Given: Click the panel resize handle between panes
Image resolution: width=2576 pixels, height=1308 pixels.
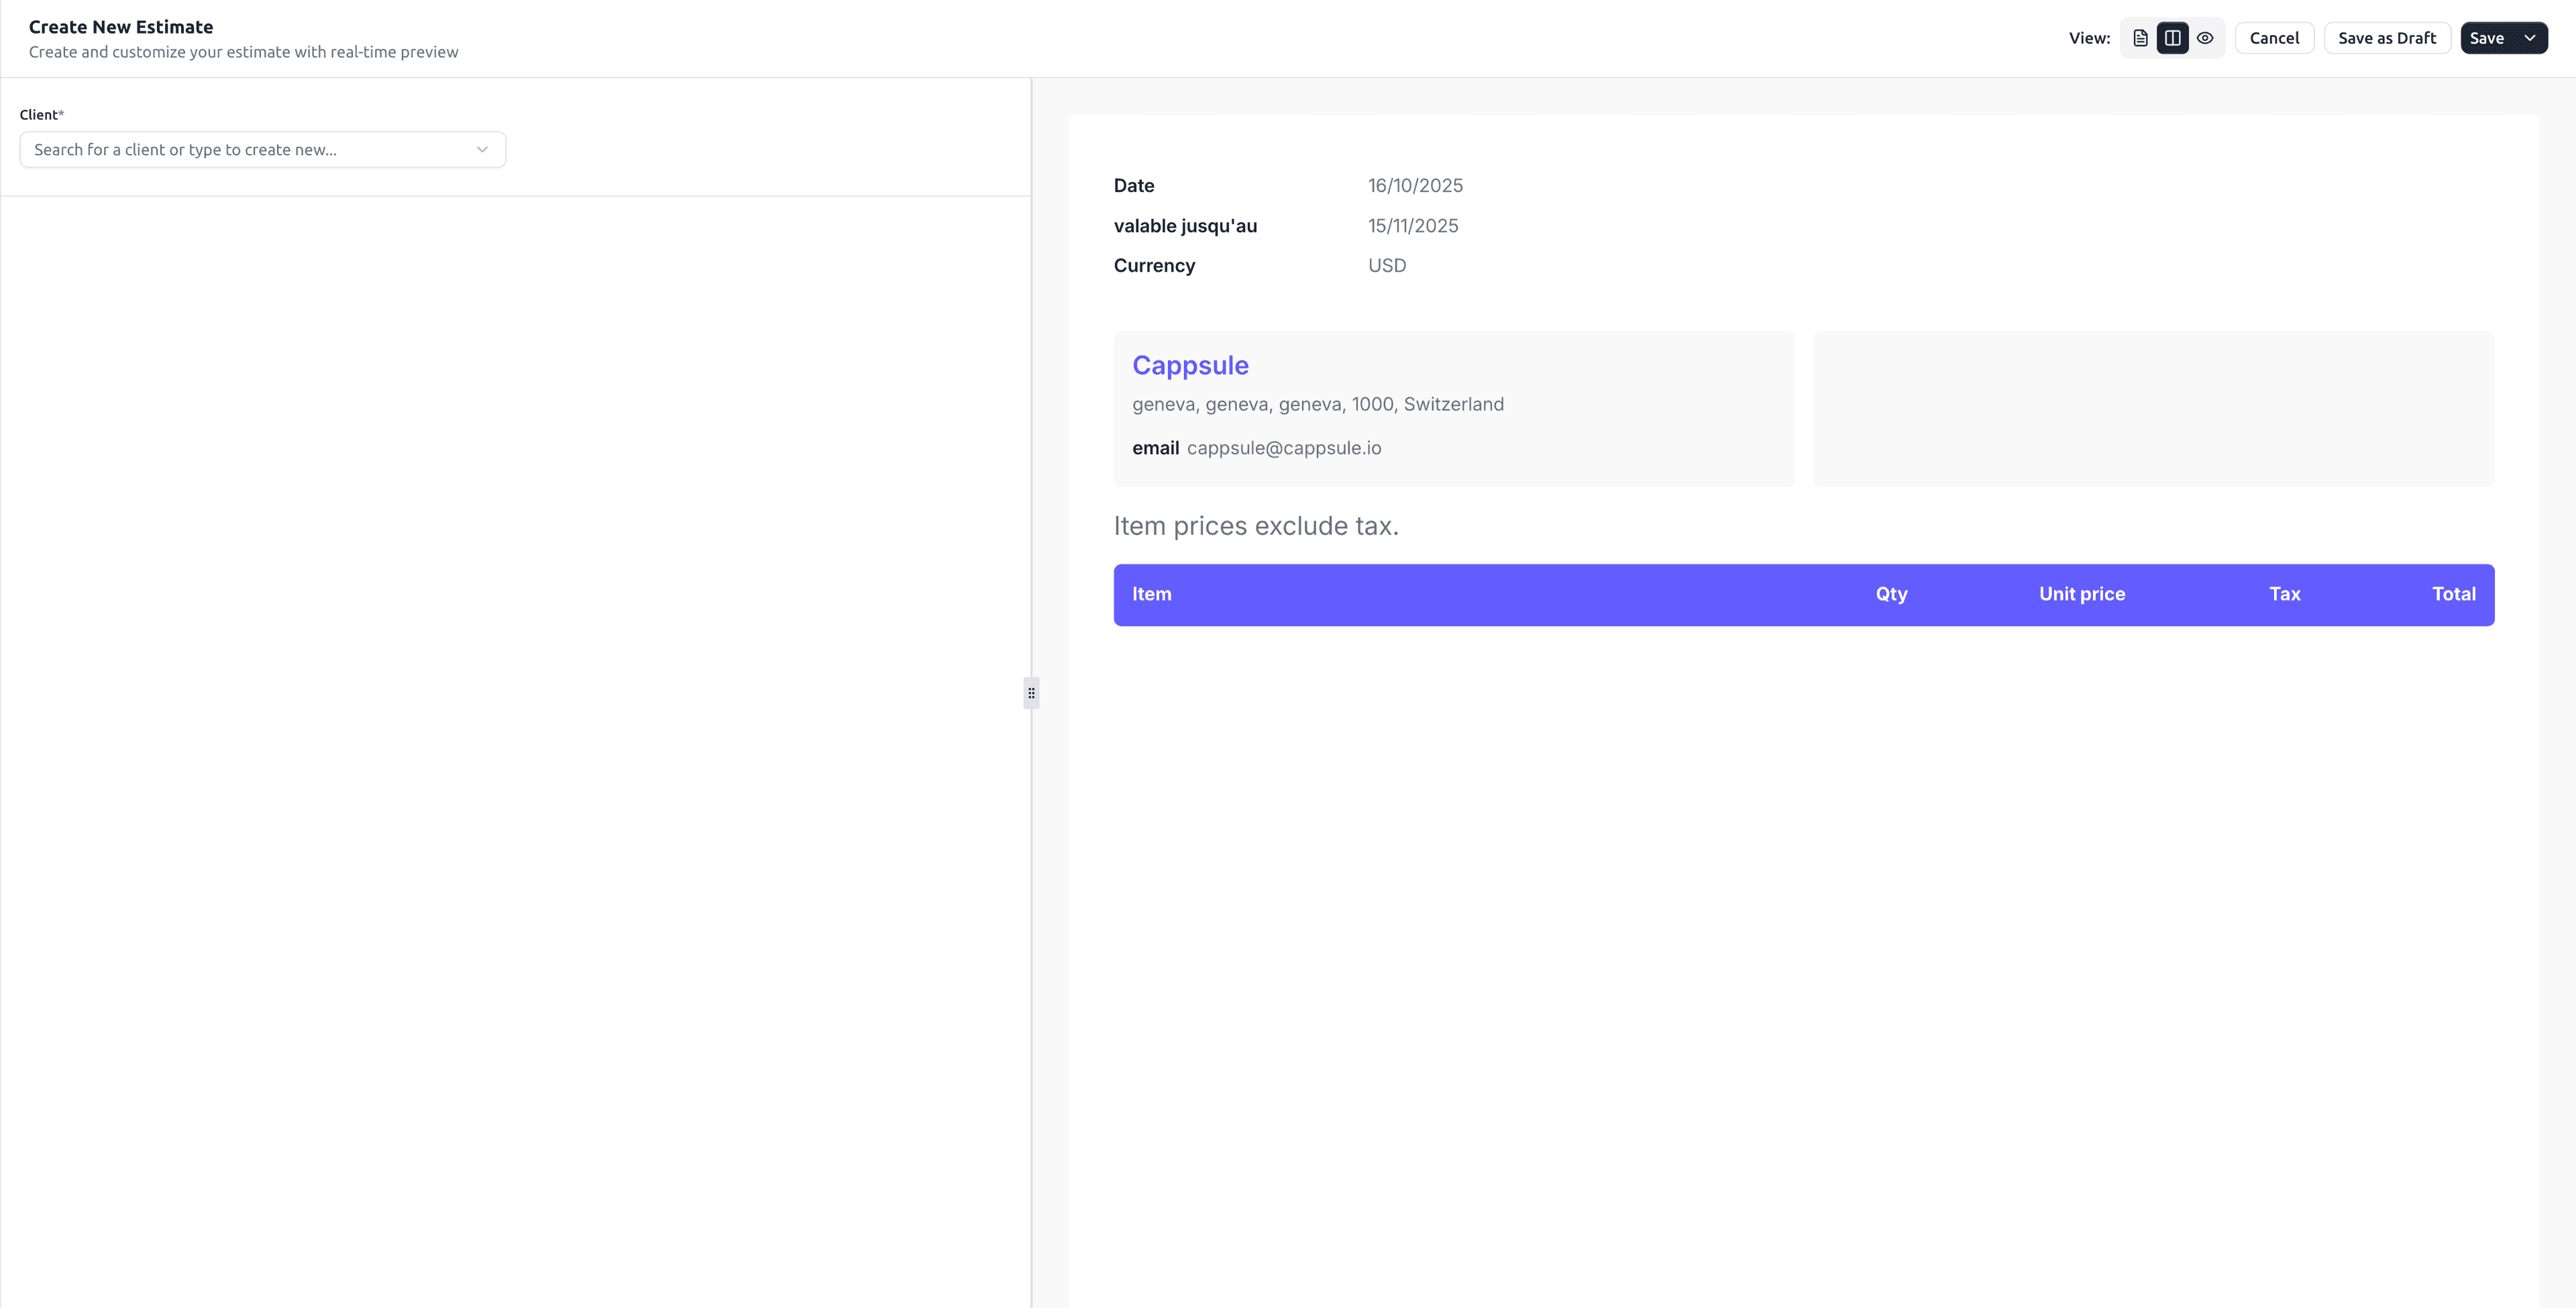Looking at the screenshot, I should (1031, 693).
